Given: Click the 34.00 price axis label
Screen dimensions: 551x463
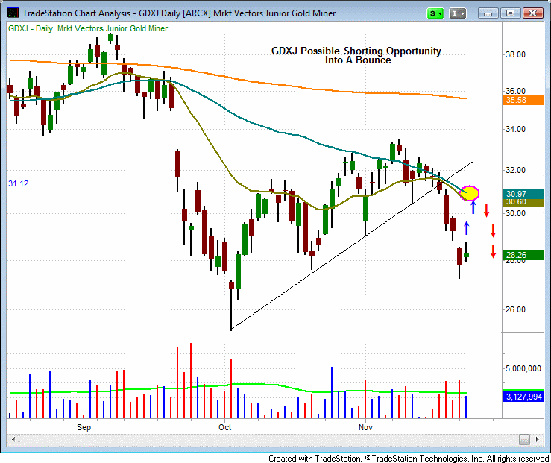Looking at the screenshot, I should coord(515,129).
